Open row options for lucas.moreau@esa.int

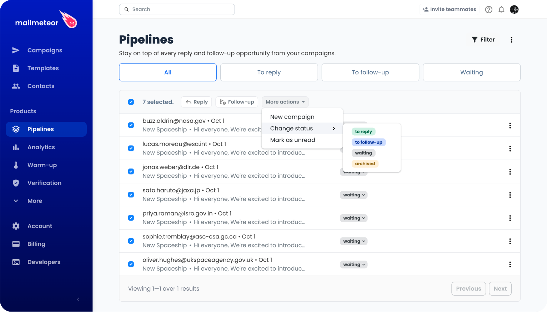pyautogui.click(x=510, y=149)
